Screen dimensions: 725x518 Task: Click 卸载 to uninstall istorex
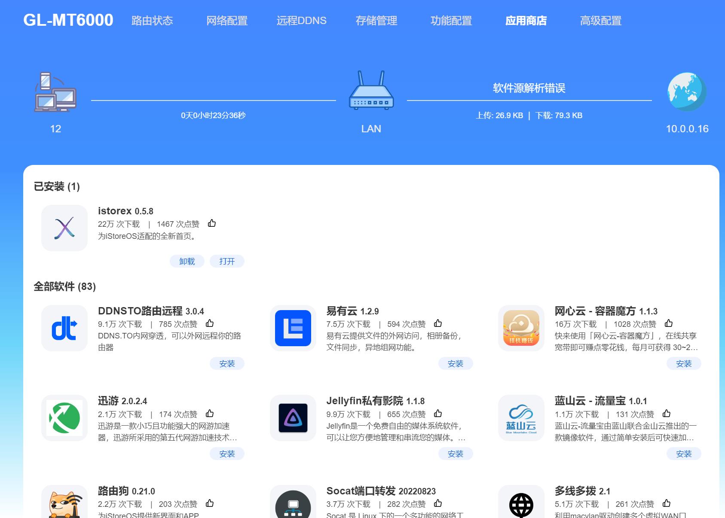tap(187, 261)
